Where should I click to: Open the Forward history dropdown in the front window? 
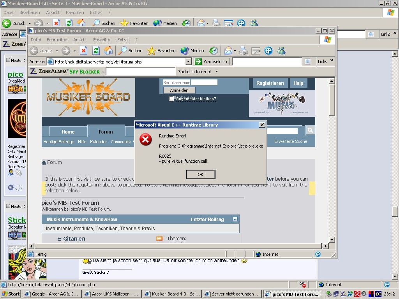[x=74, y=51]
